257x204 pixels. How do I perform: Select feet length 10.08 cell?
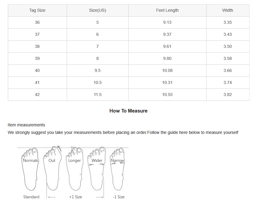167,70
